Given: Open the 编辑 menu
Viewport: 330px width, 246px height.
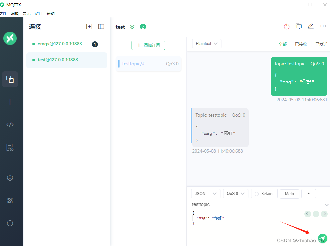Looking at the screenshot, I should (x=15, y=13).
